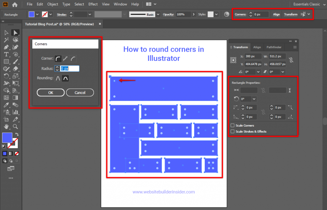This screenshot has height=210, width=327.
Task: Enable the Scale Corners checkbox
Action: (x=232, y=125)
